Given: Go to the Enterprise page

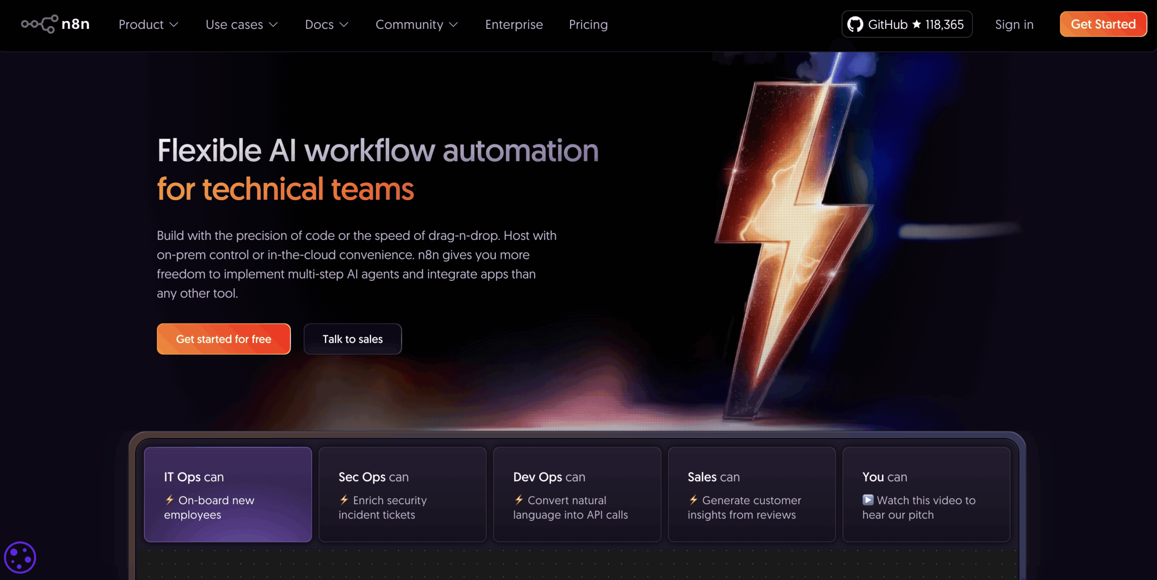Looking at the screenshot, I should (514, 24).
